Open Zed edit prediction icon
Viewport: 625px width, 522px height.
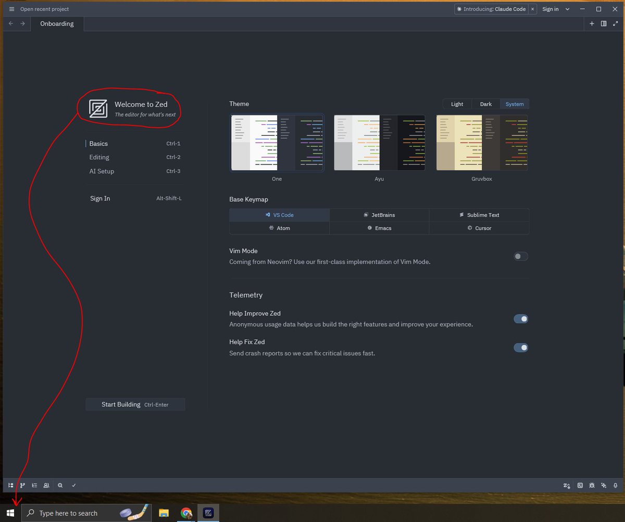click(567, 486)
